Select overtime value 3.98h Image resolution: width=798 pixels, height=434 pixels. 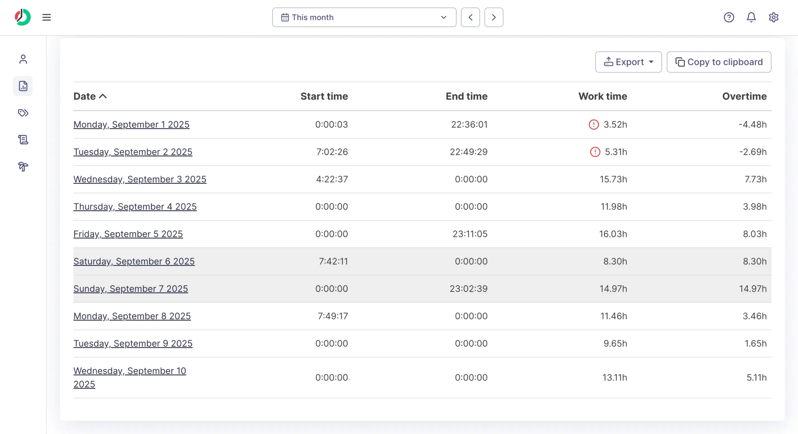click(755, 206)
